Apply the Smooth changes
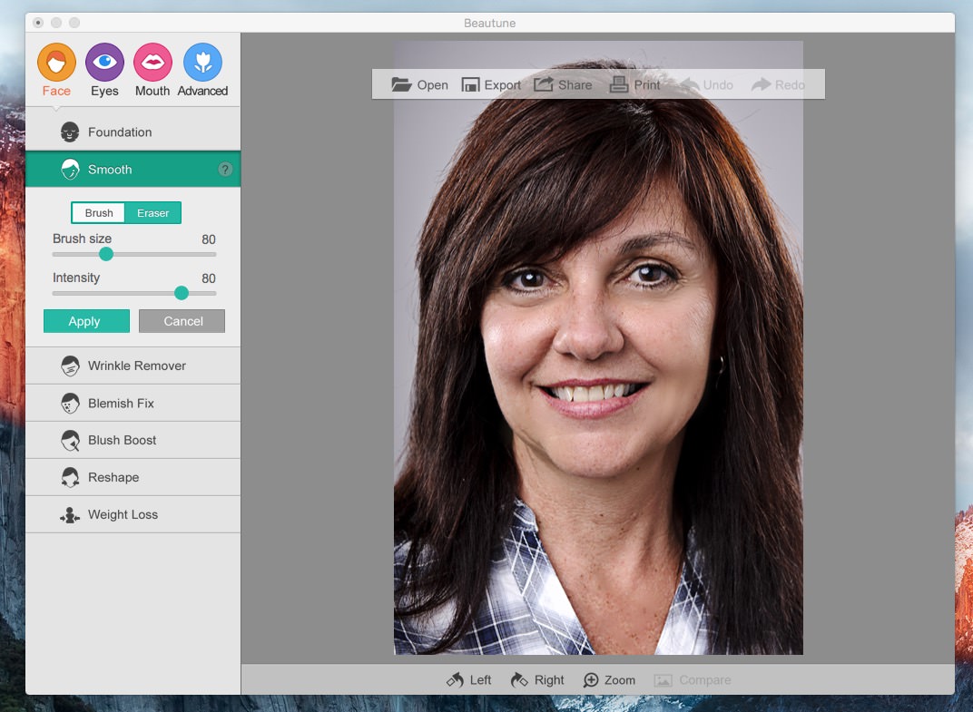This screenshot has height=712, width=973. pos(86,321)
